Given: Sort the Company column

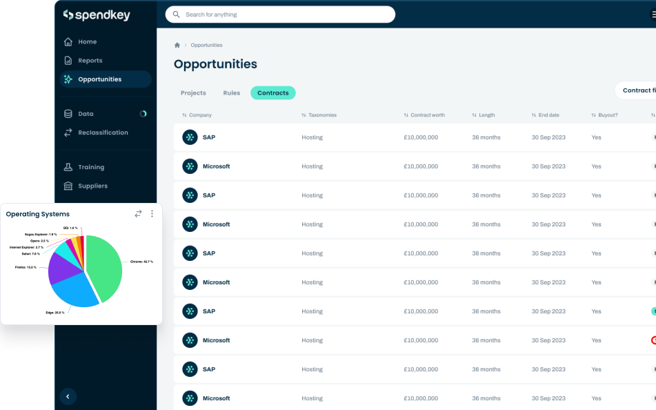Looking at the screenshot, I should 197,115.
